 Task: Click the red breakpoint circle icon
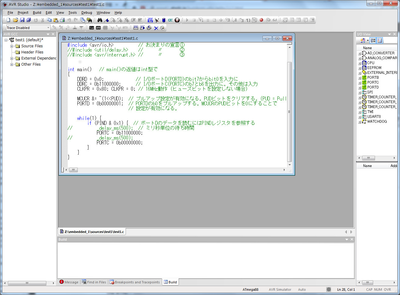pos(261,20)
